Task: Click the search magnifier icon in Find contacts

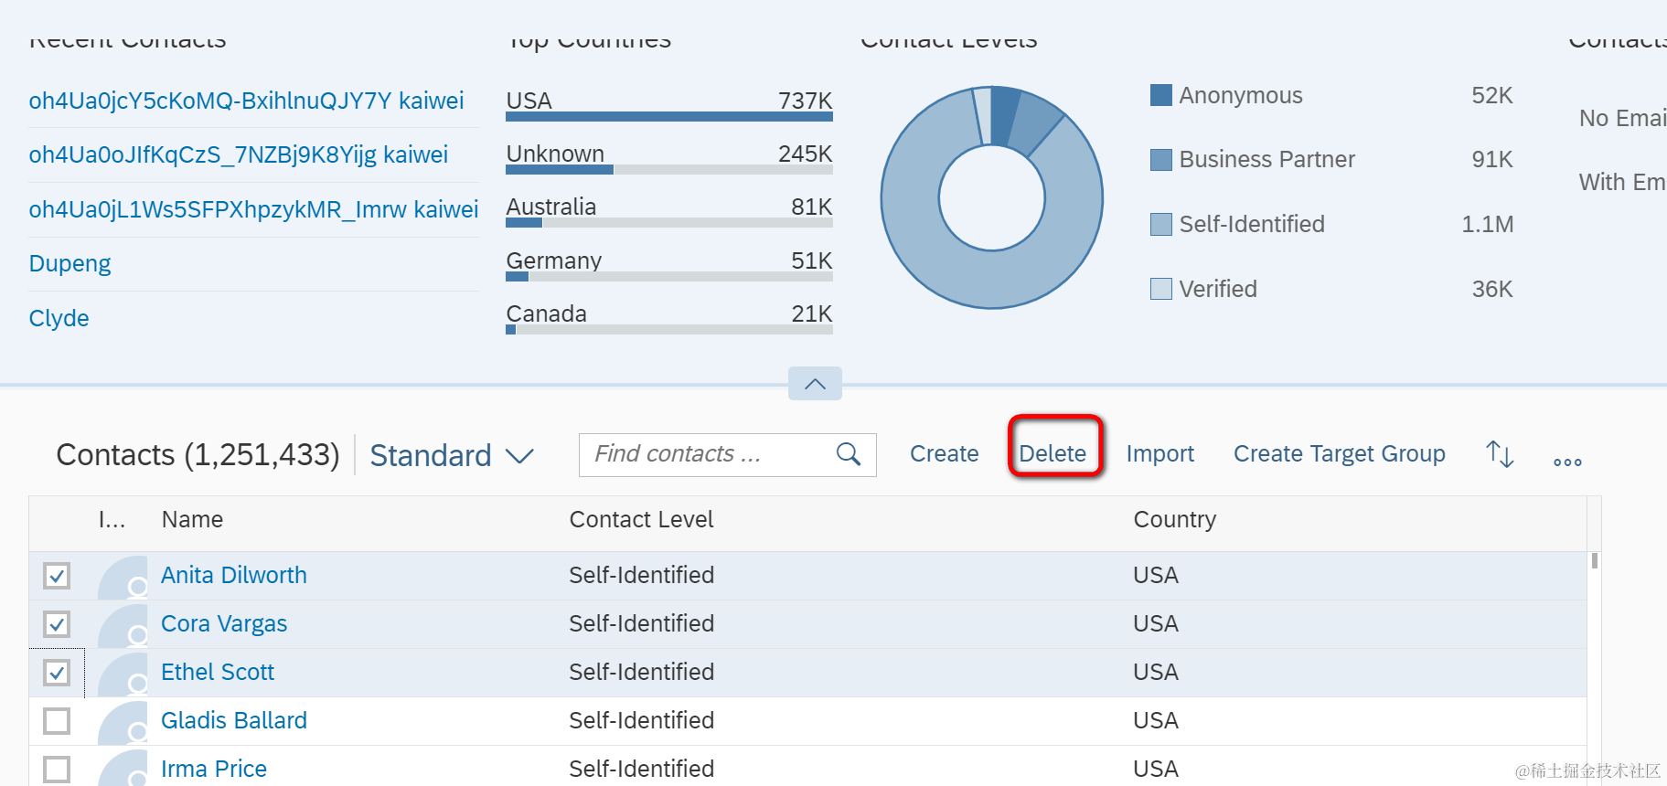Action: 849,454
